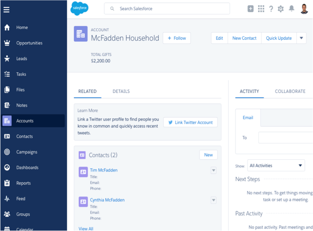Click the Cynthia McFadden contact icon

83,202
